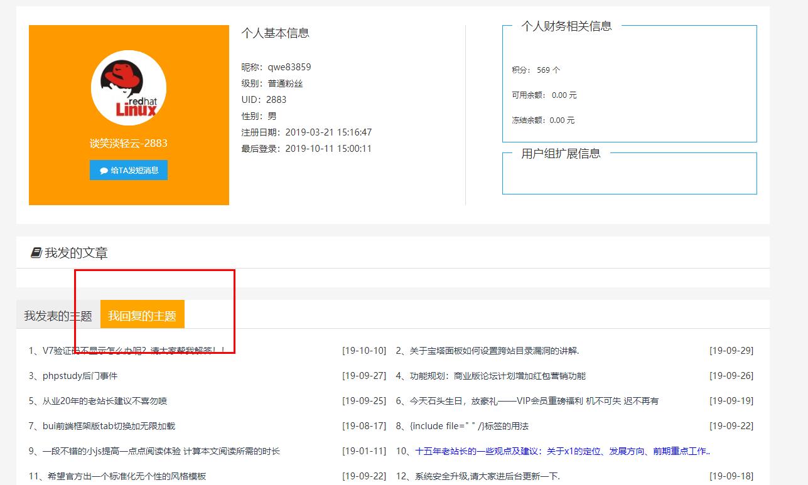The width and height of the screenshot is (808, 485).
Task: Switch to the 我发表的主题 tab
Action: [58, 316]
